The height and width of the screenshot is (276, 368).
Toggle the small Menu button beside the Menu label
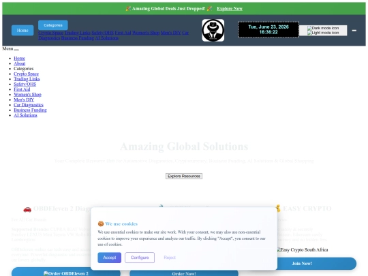coord(16,50)
